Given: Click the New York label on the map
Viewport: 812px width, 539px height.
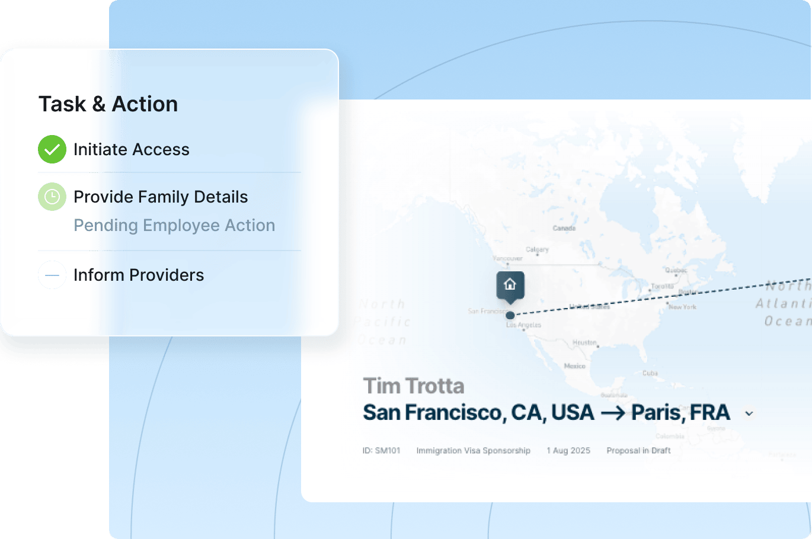Looking at the screenshot, I should click(x=682, y=307).
